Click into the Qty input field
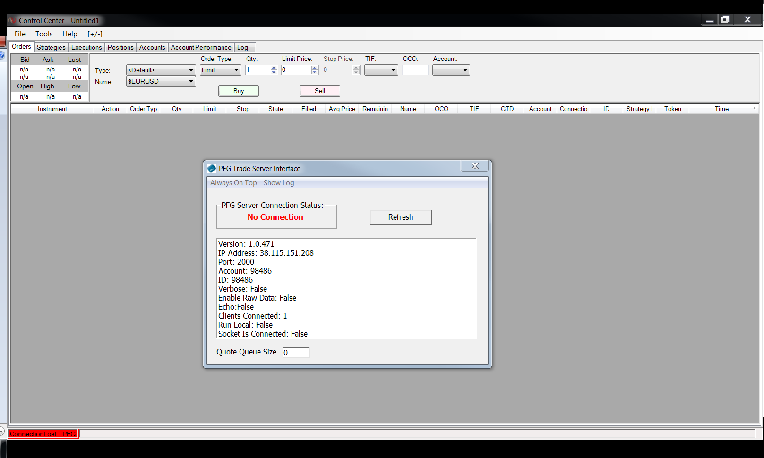Screen dimensions: 764x458 (x=258, y=70)
